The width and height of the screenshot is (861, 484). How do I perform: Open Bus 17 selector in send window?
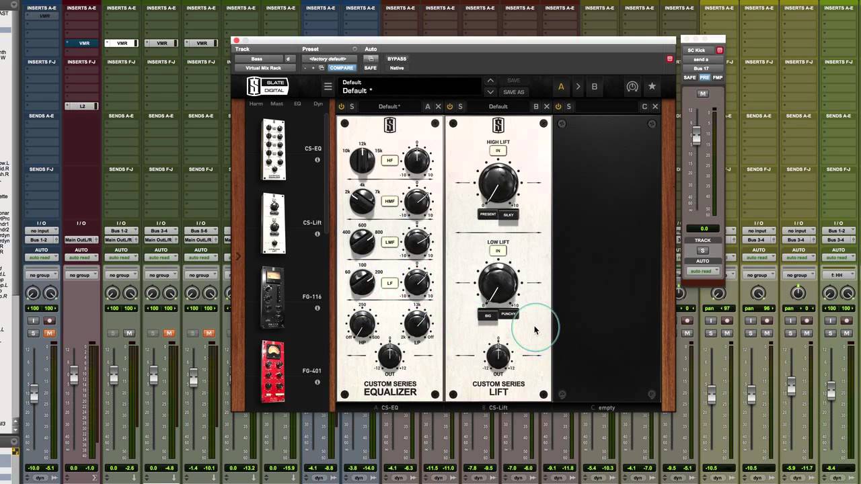click(701, 68)
